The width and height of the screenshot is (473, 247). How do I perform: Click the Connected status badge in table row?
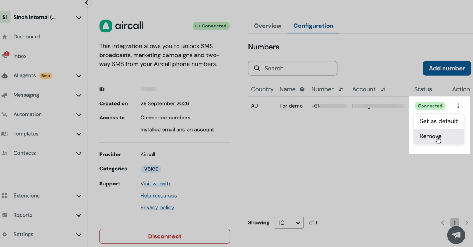pyautogui.click(x=430, y=106)
